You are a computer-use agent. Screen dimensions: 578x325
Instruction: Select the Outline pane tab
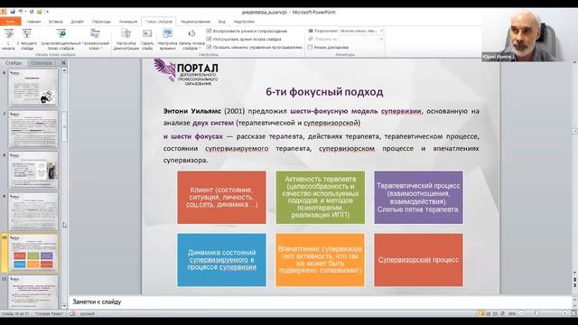(x=42, y=62)
